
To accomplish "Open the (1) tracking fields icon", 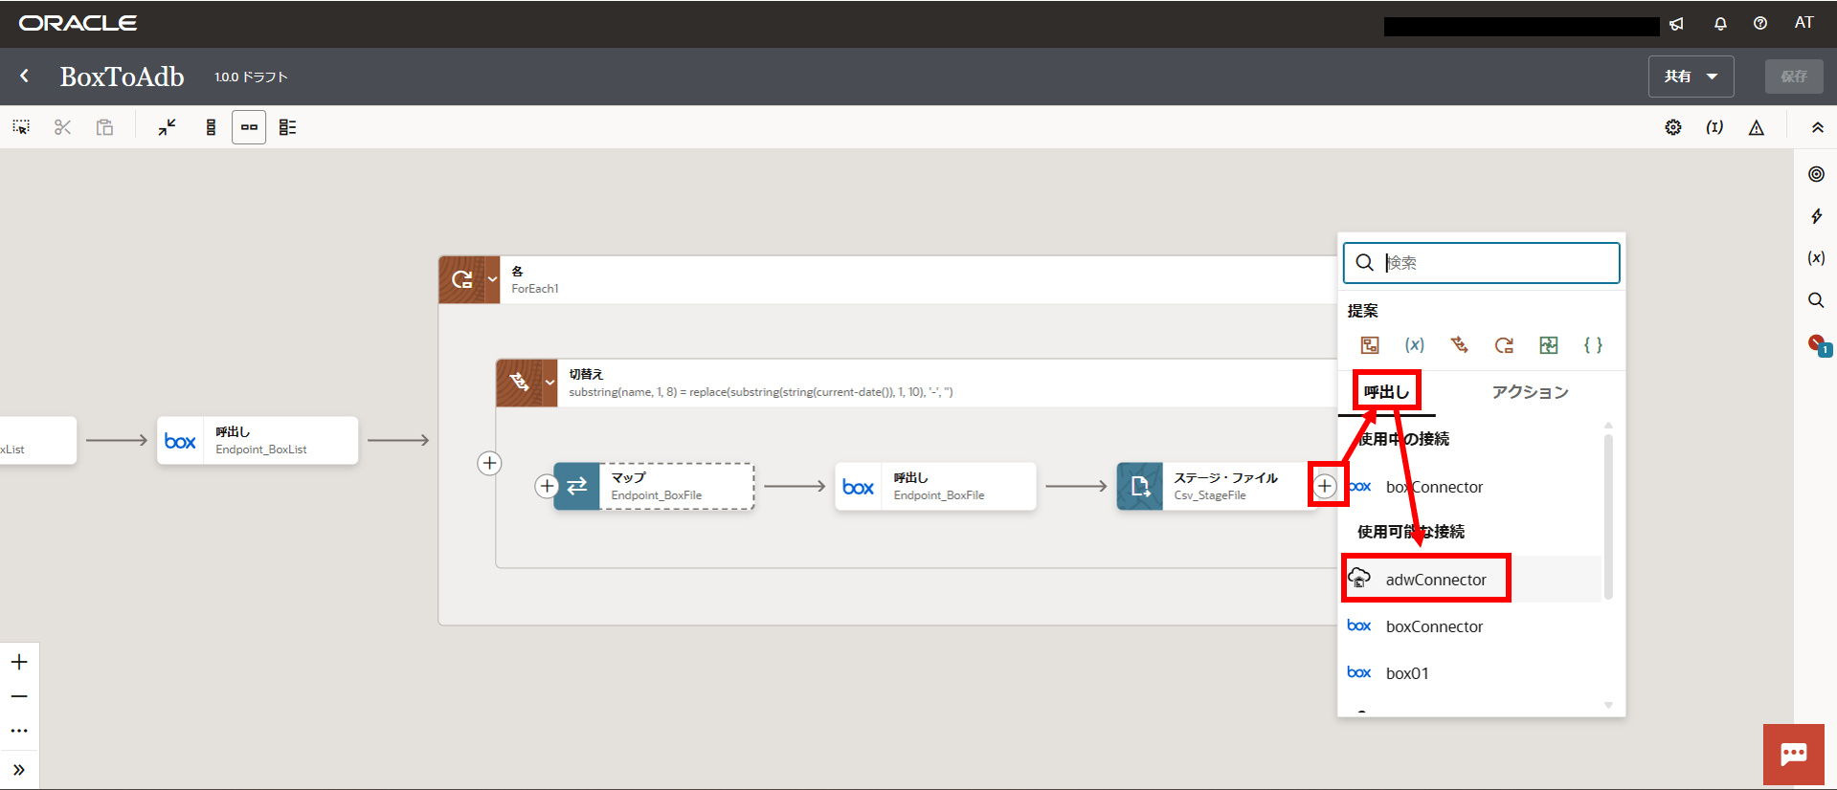I will (x=1714, y=127).
